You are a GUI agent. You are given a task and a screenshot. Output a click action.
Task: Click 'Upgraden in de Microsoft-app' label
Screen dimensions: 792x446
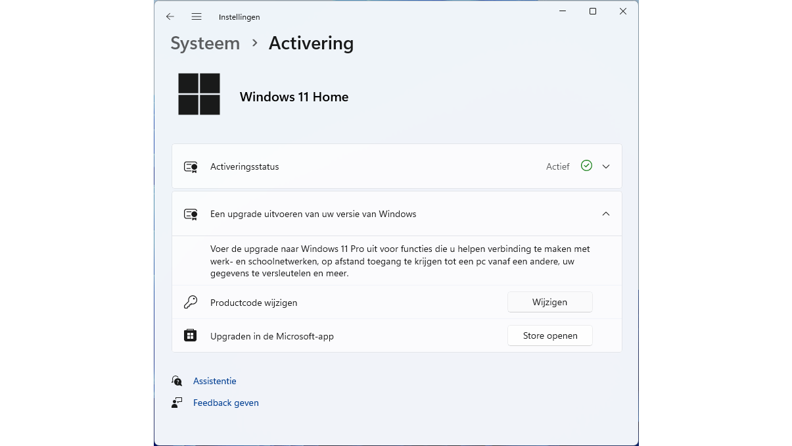coord(272,336)
